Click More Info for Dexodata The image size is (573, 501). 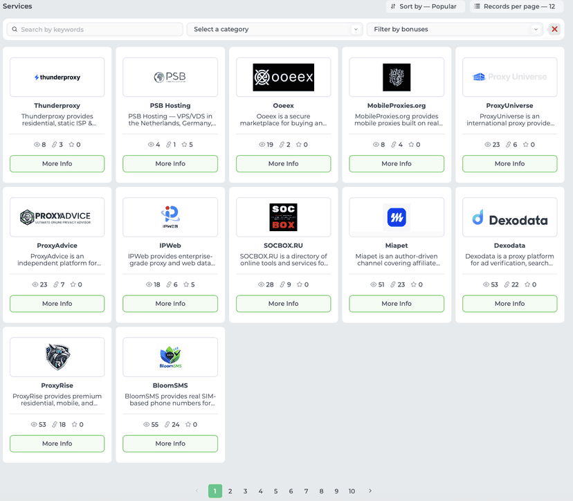[510, 304]
